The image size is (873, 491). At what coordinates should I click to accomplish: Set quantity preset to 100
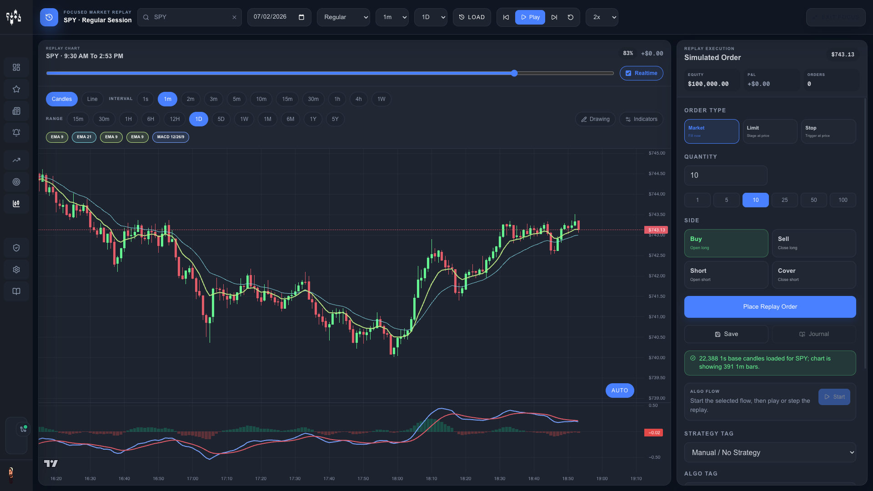(843, 200)
